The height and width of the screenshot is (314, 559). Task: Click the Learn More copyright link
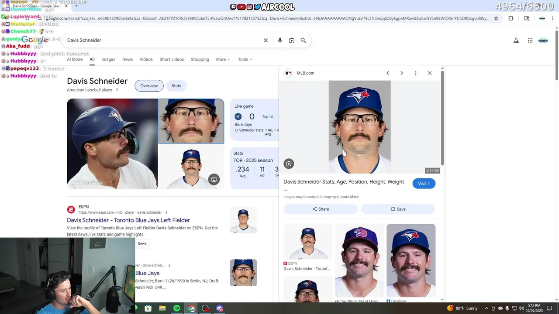349,197
